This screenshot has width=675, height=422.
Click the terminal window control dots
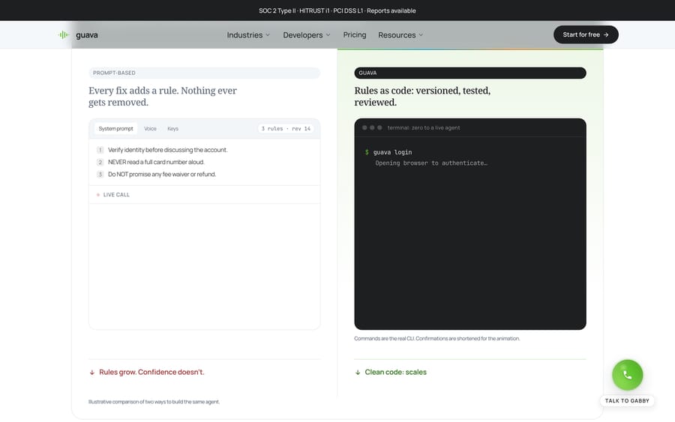pos(372,127)
